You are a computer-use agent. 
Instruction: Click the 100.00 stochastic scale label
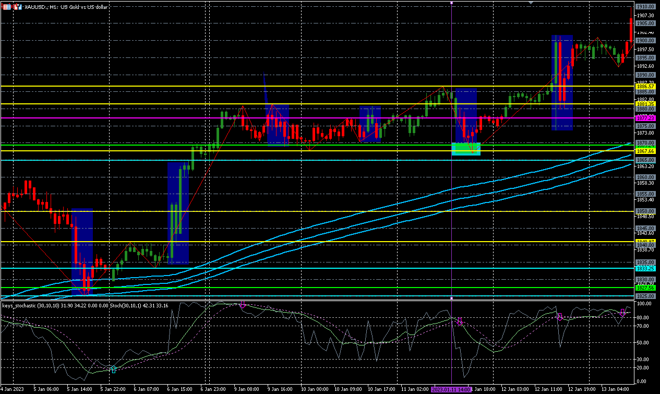click(644, 304)
